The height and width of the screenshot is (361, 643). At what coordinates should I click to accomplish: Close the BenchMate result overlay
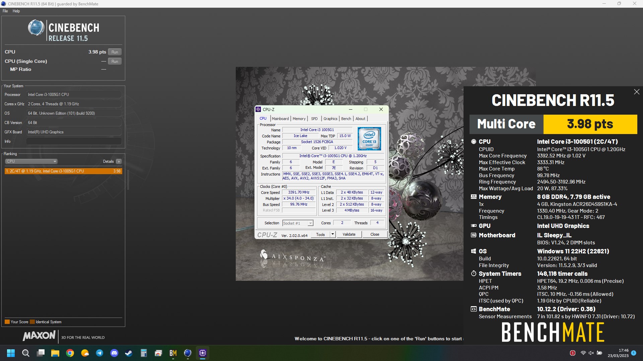pyautogui.click(x=637, y=92)
